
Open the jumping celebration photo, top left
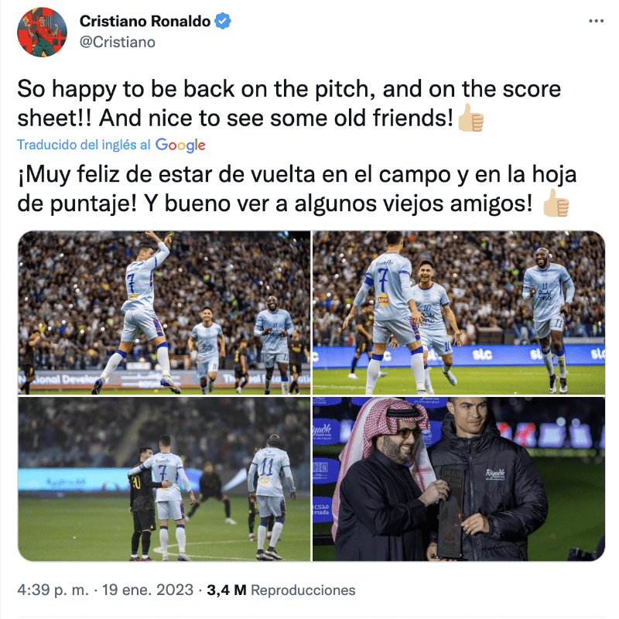164,313
